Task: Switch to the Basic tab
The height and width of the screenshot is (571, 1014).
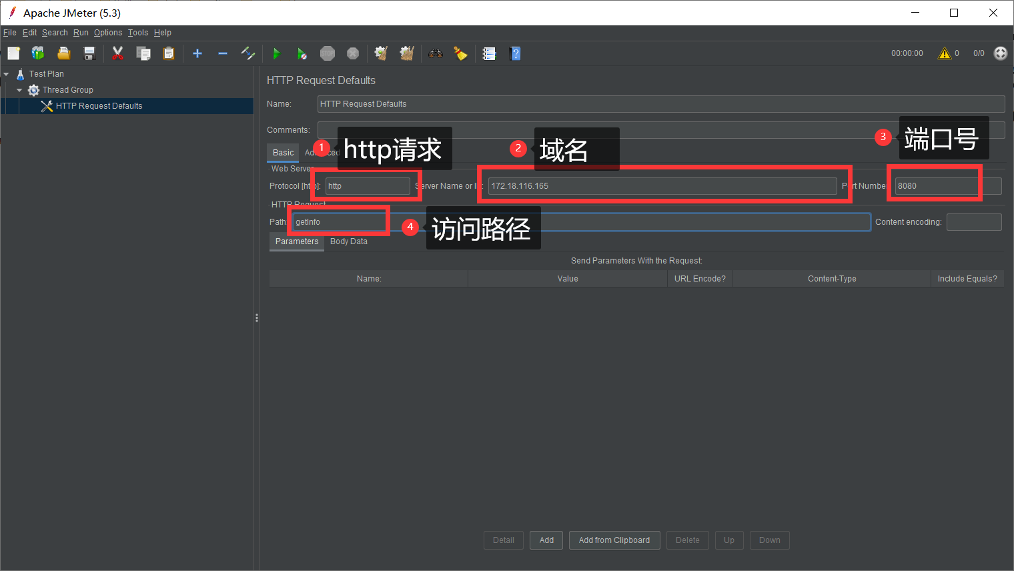Action: pyautogui.click(x=283, y=153)
